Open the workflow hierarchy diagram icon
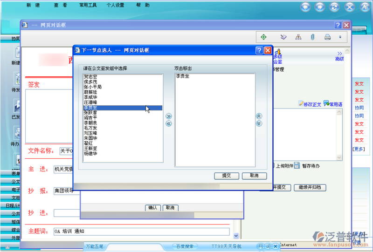The height and width of the screenshot is (252, 373). (x=298, y=37)
